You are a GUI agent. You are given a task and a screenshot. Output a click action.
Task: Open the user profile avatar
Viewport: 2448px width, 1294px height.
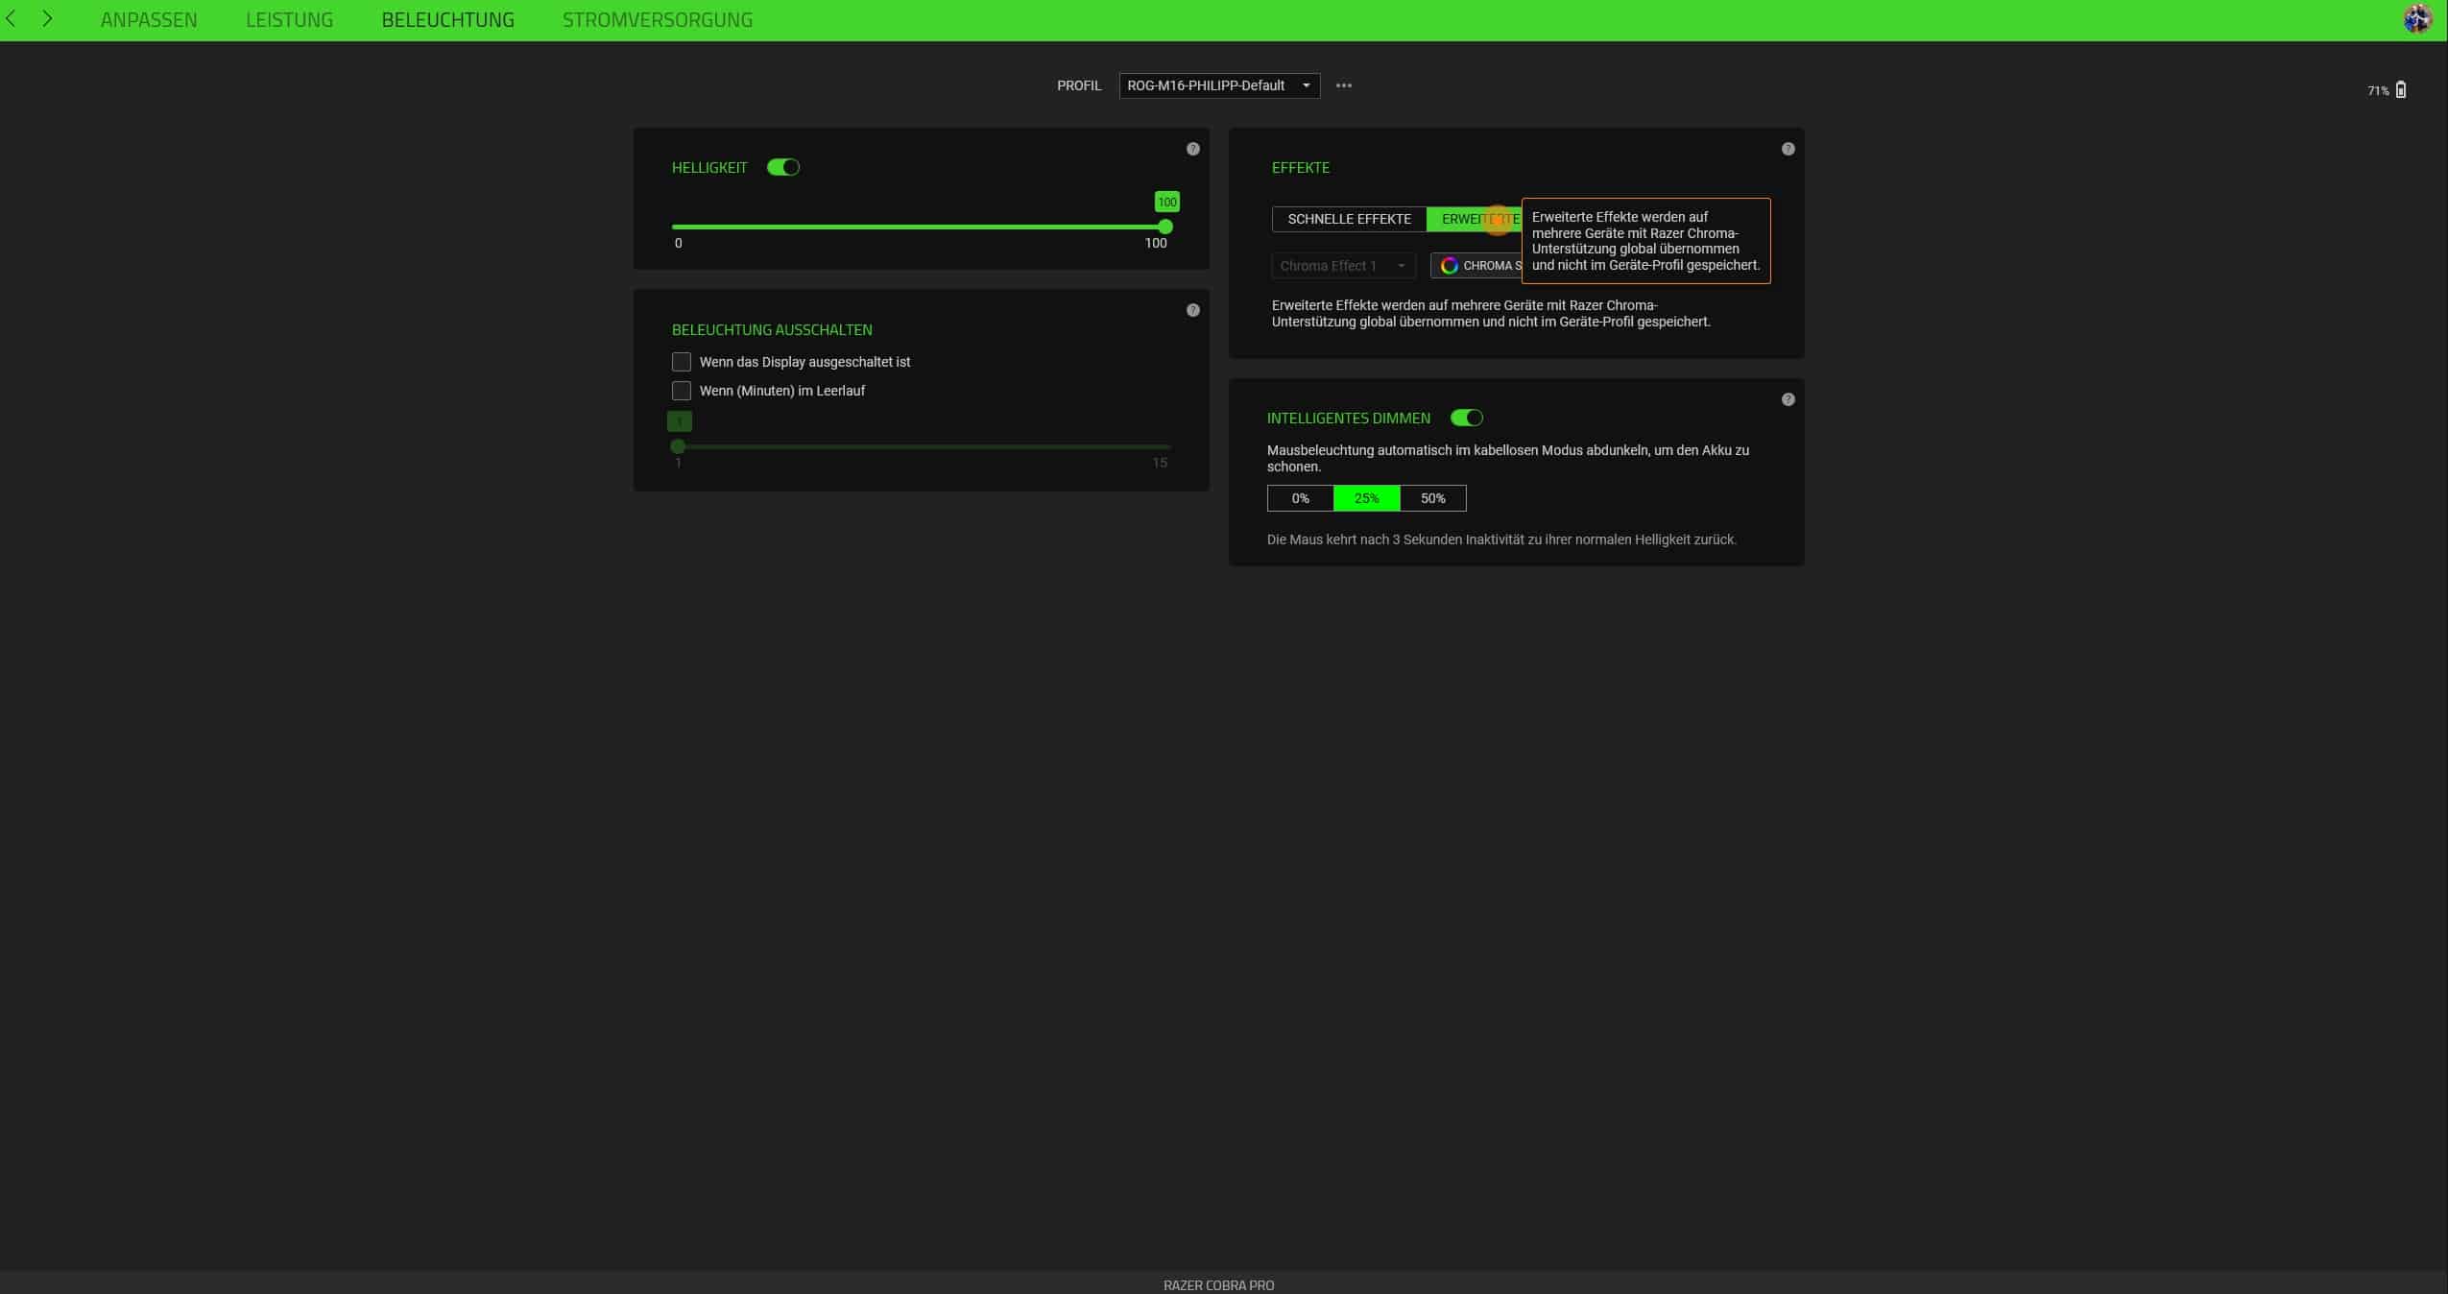click(x=2416, y=19)
